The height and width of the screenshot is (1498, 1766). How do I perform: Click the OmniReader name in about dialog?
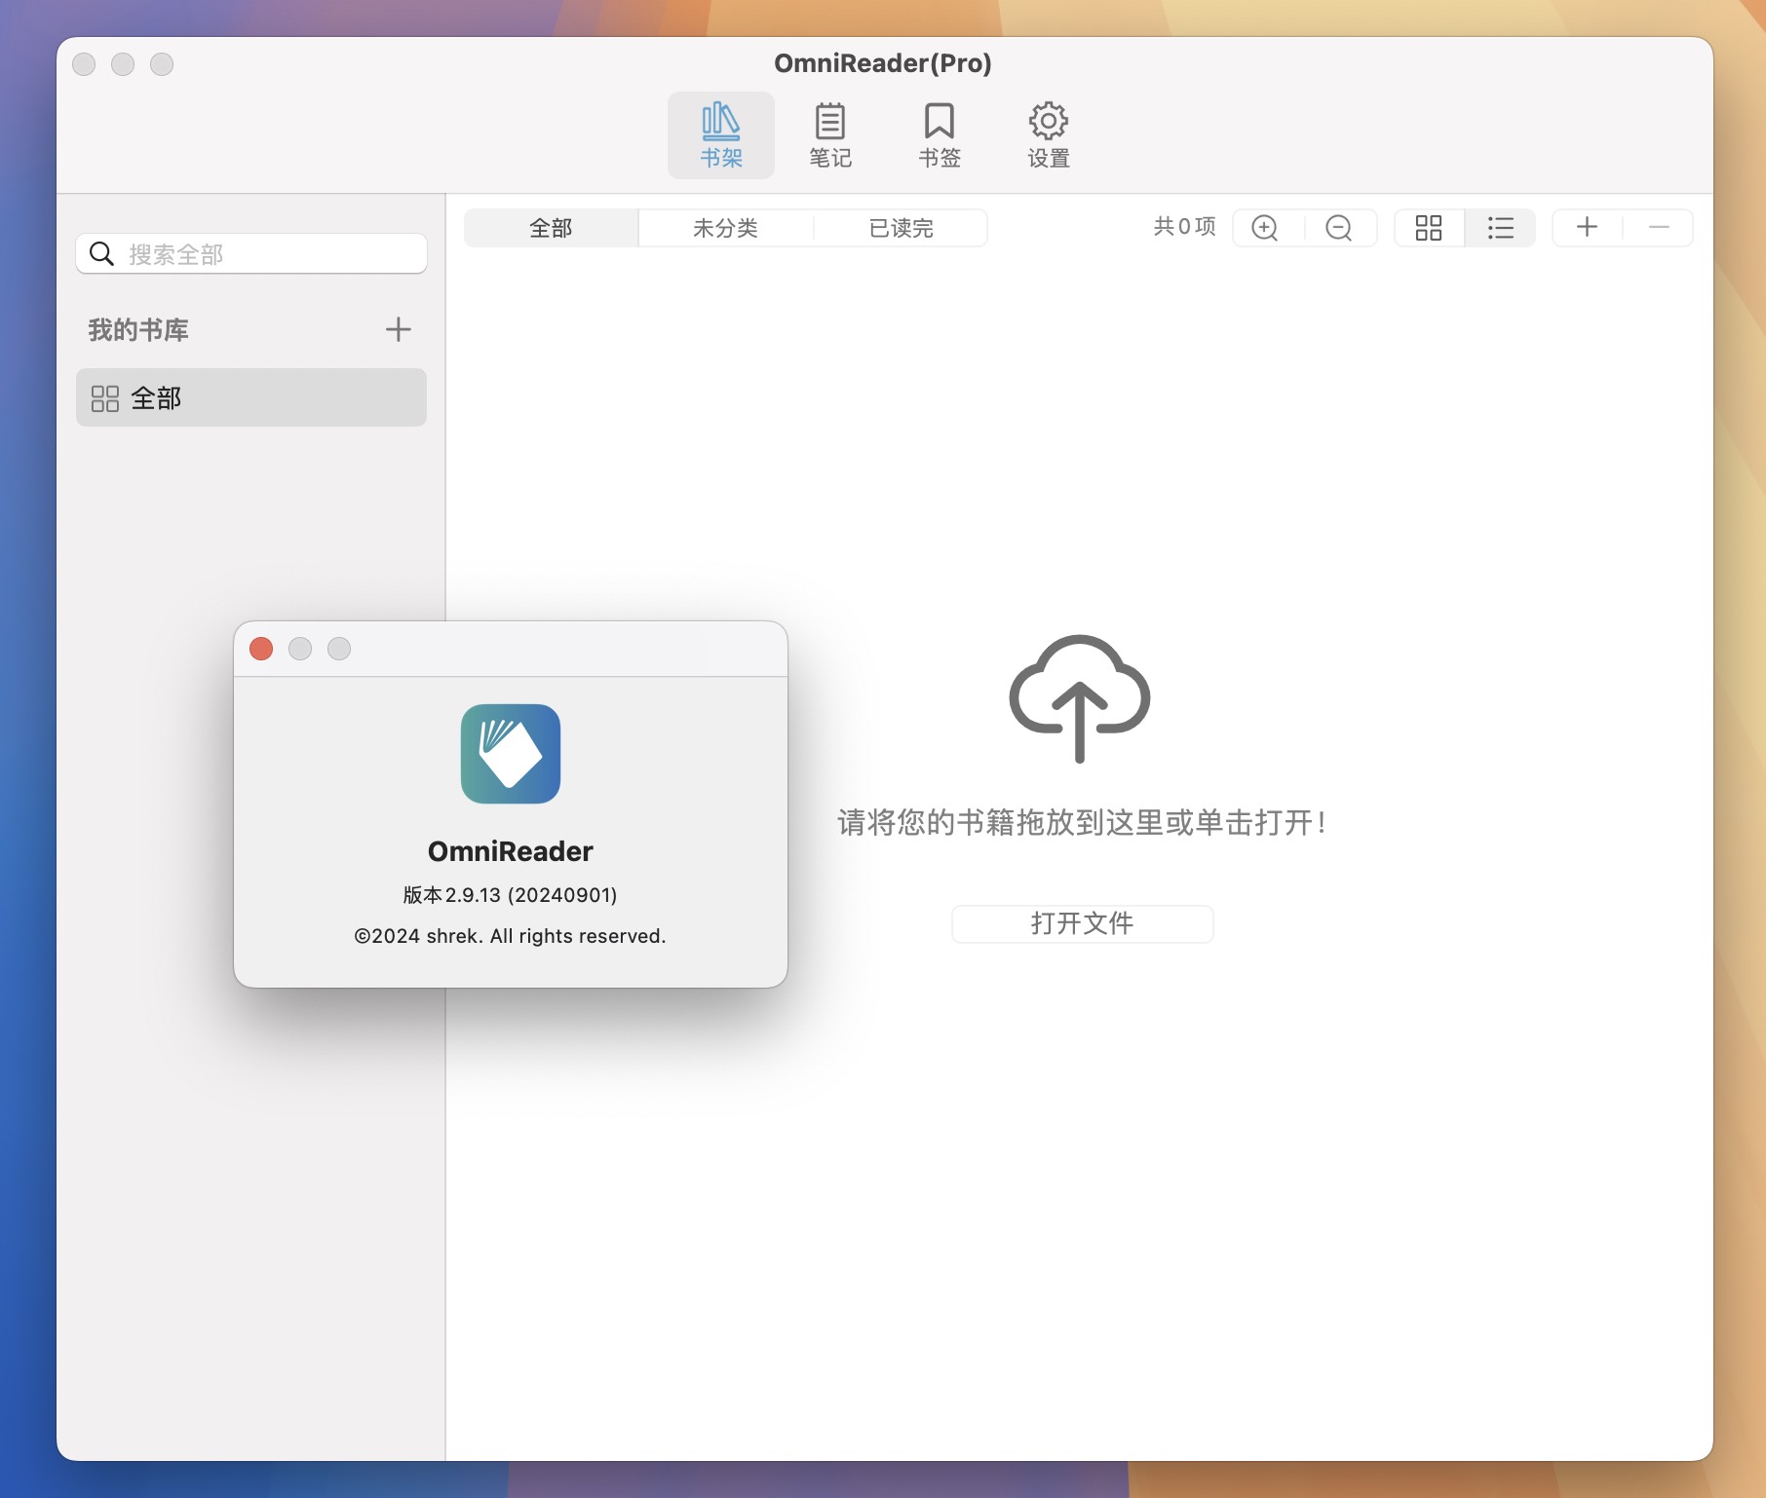[x=511, y=851]
